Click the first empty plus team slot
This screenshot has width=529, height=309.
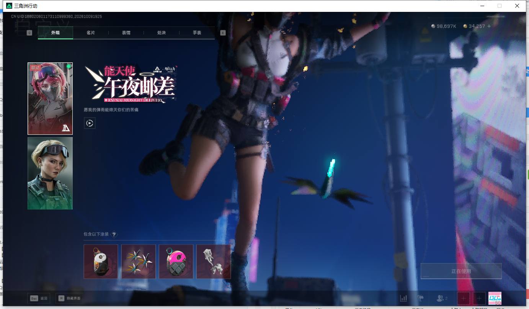pos(464,298)
